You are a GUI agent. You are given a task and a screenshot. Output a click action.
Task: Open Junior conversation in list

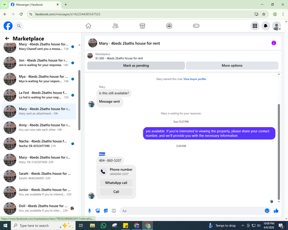coord(39,192)
